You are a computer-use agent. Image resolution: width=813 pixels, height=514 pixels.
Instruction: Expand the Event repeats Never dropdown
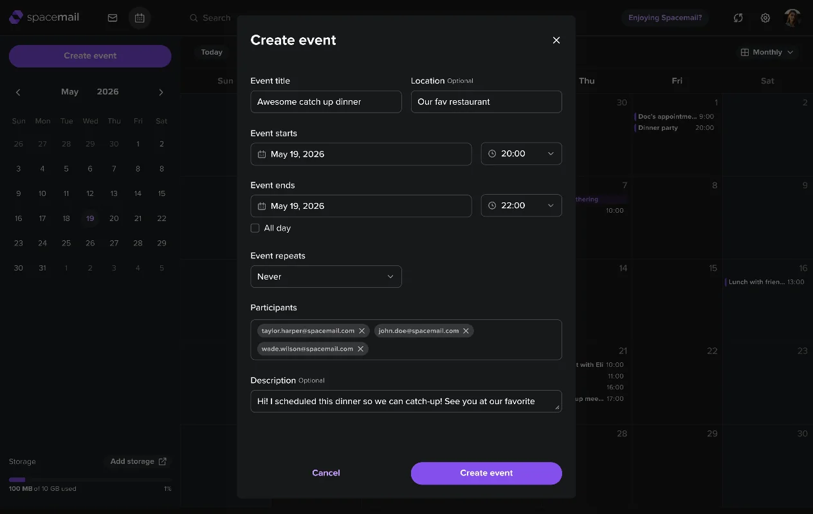point(326,276)
